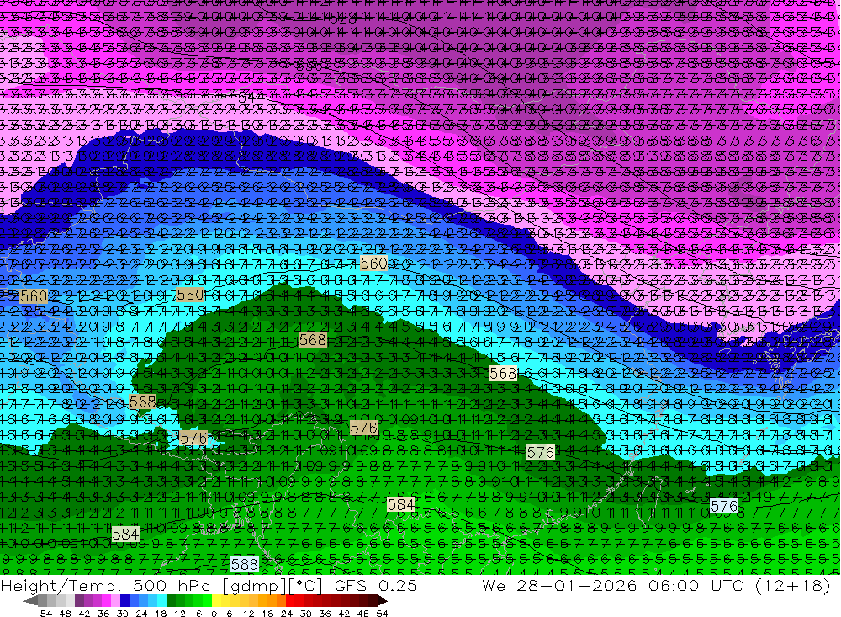Click legend value '12'
Viewport: 841px width, 617px height.
point(249,614)
